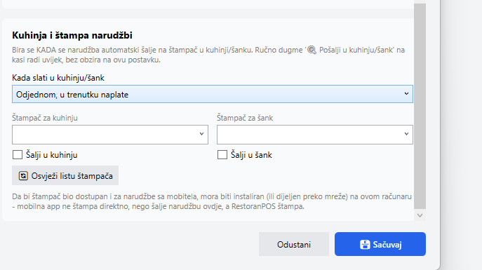
Task: Open 'Štampač za šank' printer dropdown
Action: pos(315,135)
